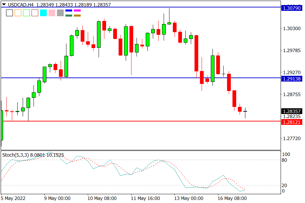Pick the filled pink square swatch
Screen dimensions: 305x203
pos(52,13)
